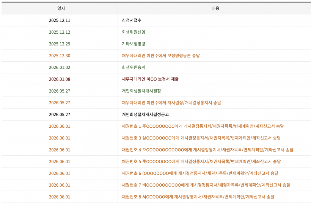
Task: Click the 채권번호 3 송달 entry
Action: pos(201,138)
